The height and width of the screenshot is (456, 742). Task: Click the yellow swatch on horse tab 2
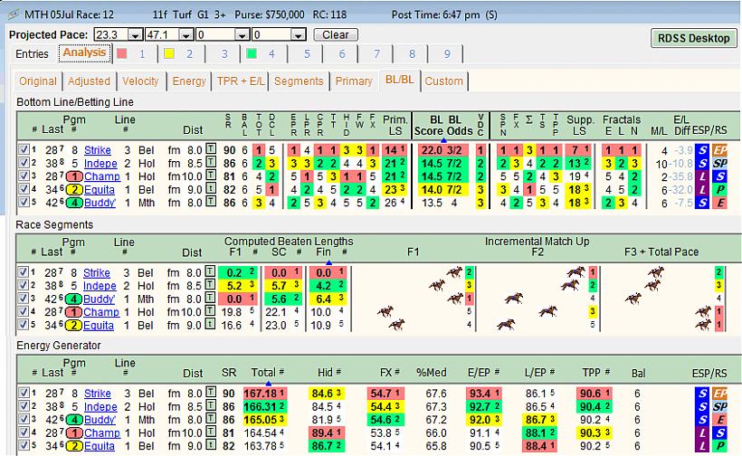pyautogui.click(x=169, y=53)
